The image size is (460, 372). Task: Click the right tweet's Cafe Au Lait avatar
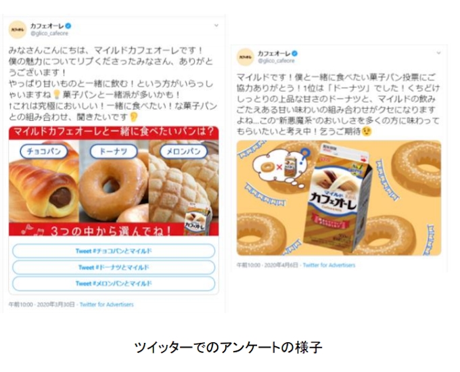[246, 57]
